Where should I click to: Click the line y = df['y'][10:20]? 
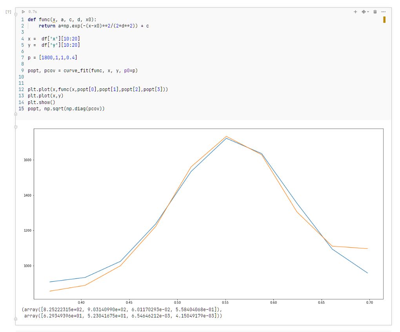tap(54, 45)
